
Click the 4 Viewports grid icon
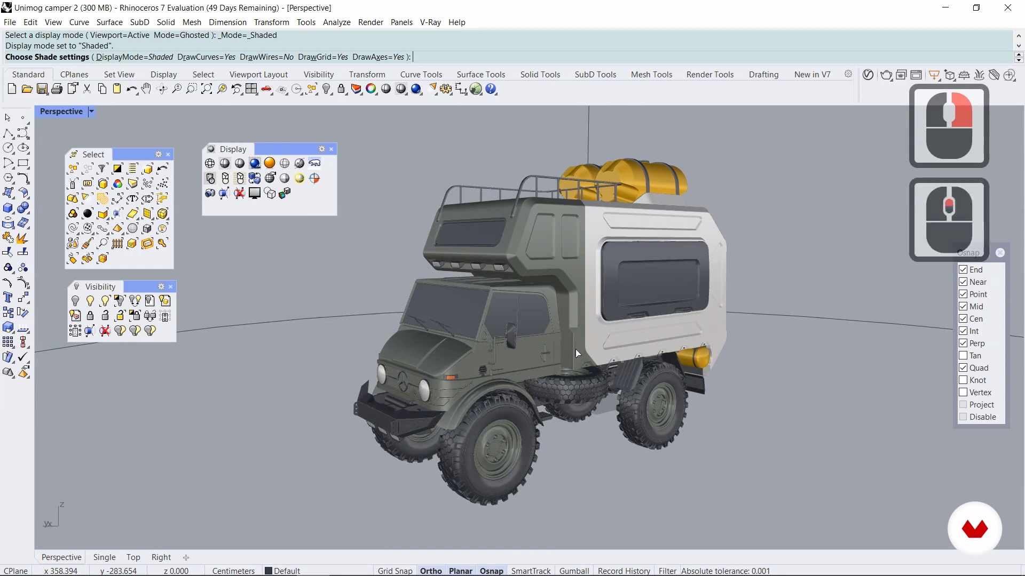[x=251, y=89]
